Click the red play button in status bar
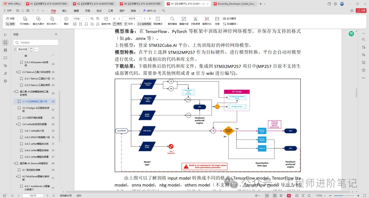The image size is (369, 198). (289, 196)
